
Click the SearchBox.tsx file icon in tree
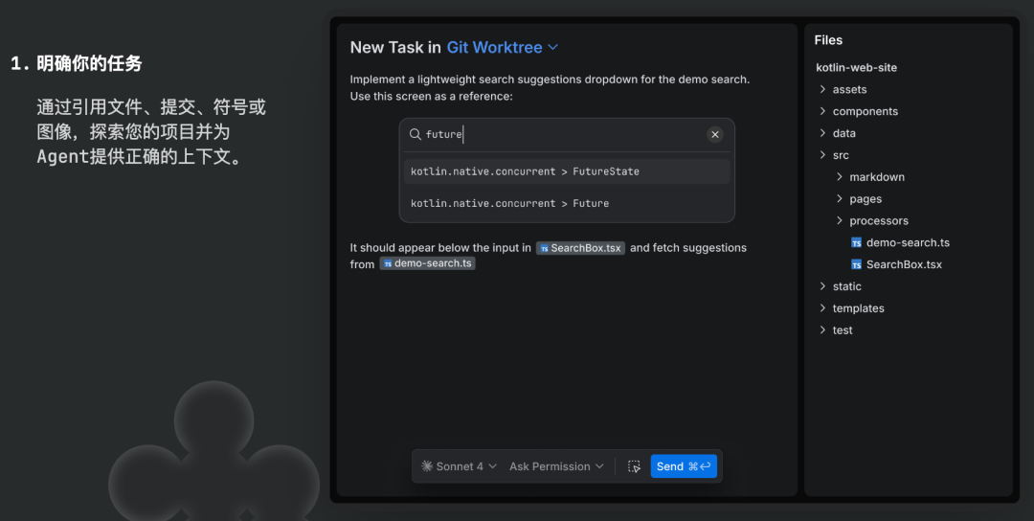pyautogui.click(x=856, y=265)
